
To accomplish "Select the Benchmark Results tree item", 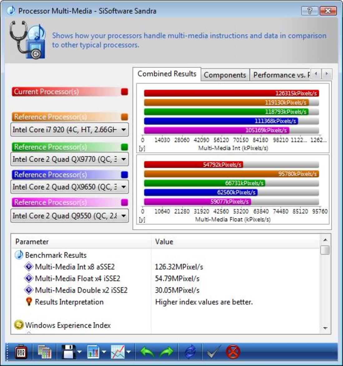I will (56, 255).
